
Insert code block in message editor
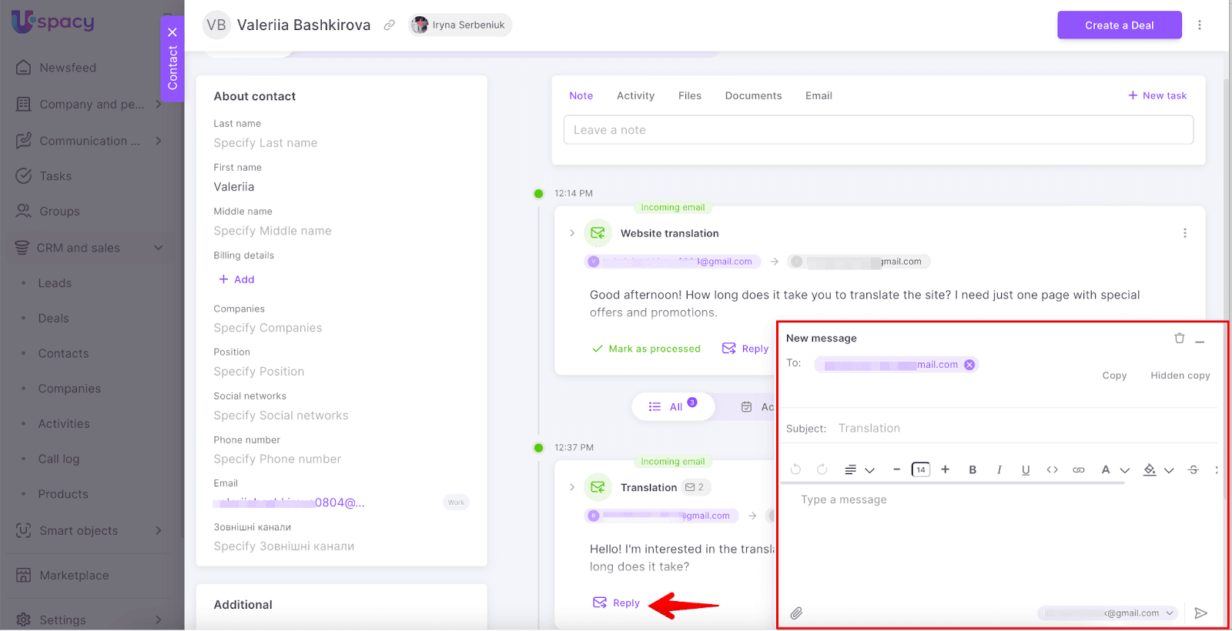click(1052, 470)
